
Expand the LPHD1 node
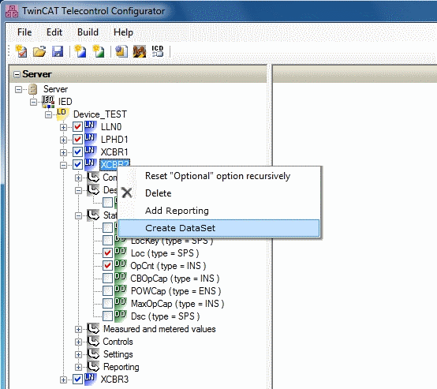click(x=64, y=140)
